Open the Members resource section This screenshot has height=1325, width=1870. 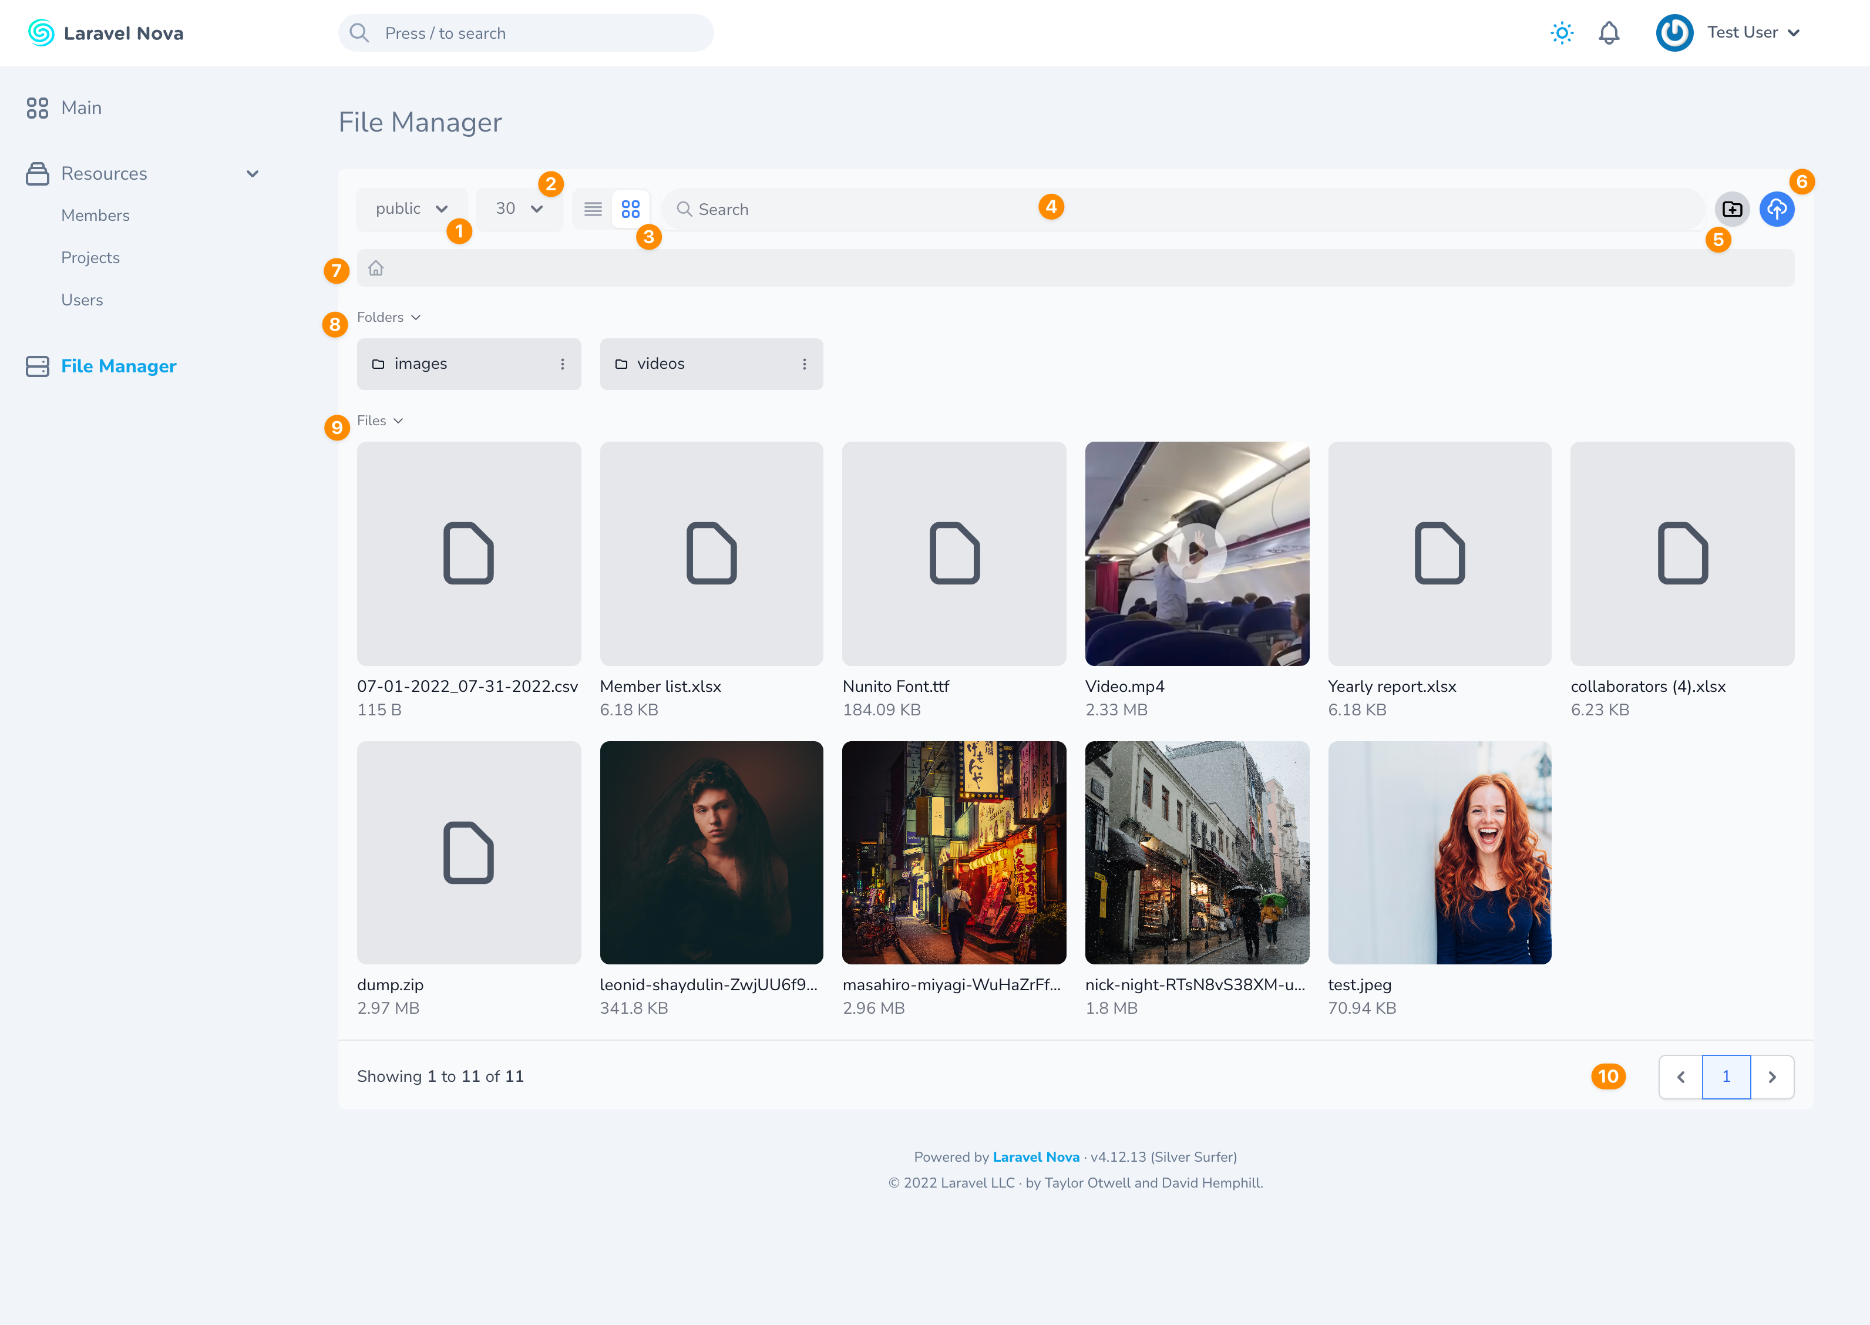click(93, 214)
